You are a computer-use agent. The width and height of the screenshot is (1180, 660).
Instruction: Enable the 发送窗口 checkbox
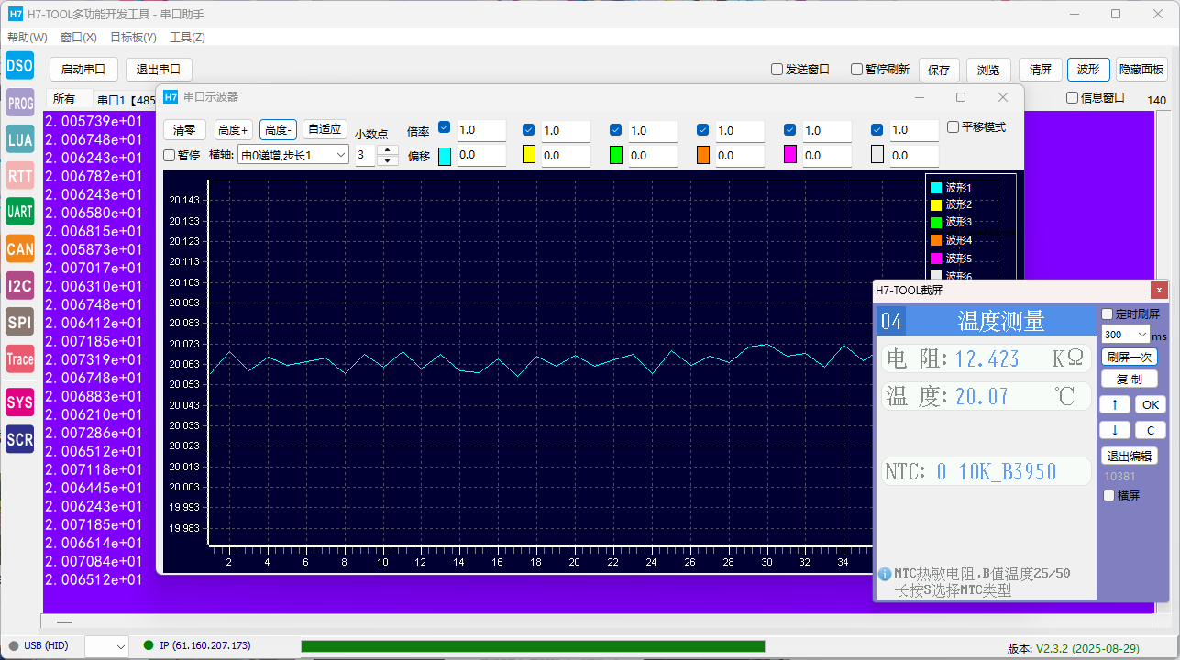coord(777,70)
